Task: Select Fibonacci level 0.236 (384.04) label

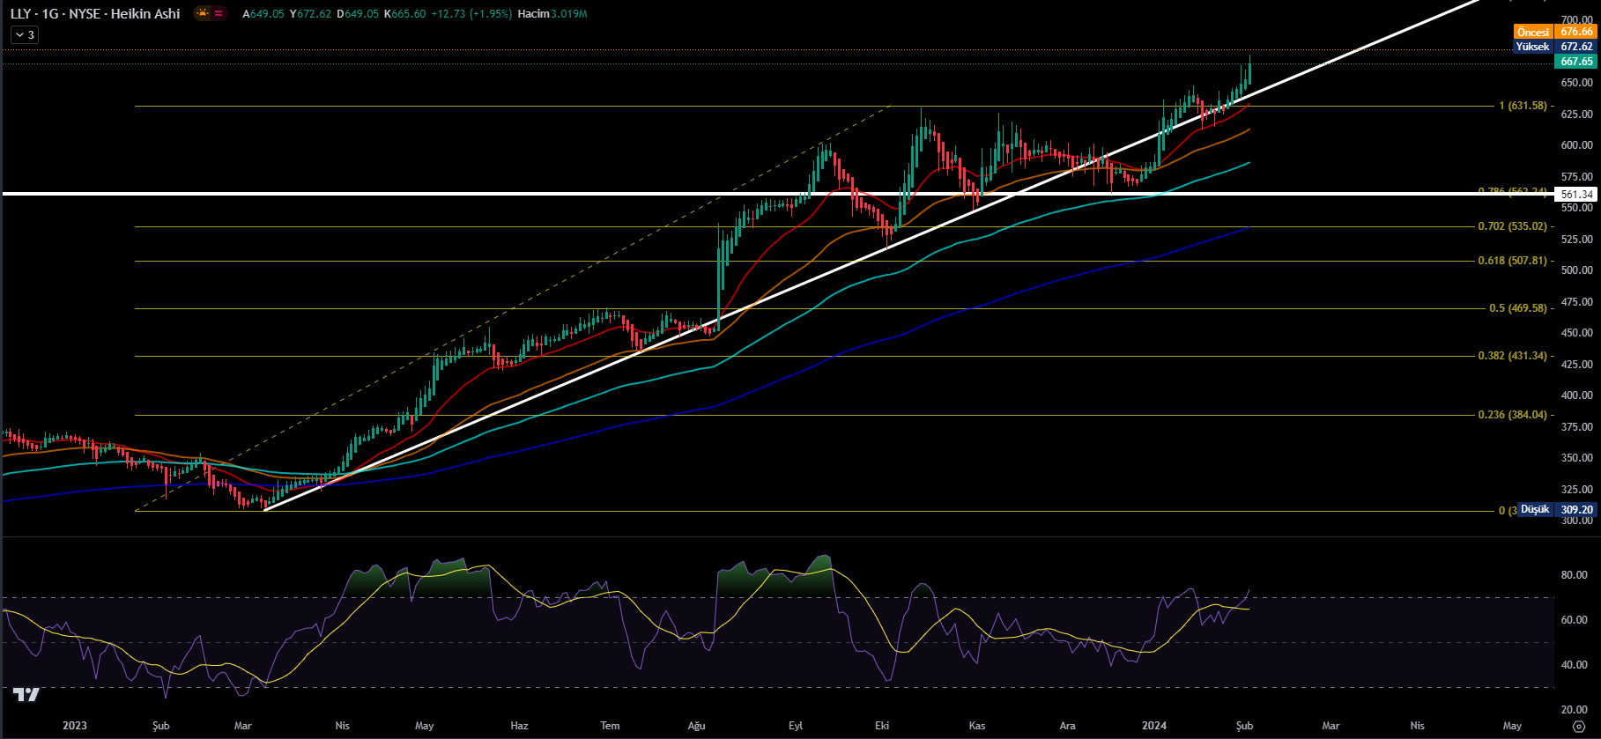Action: (1513, 415)
